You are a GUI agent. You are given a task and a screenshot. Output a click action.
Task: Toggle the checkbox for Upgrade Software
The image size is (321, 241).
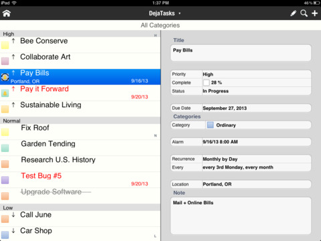pyautogui.click(x=5, y=196)
